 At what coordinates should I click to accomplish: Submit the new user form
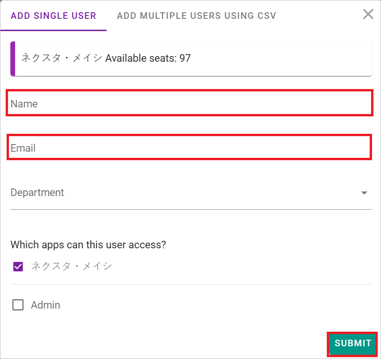coord(352,344)
